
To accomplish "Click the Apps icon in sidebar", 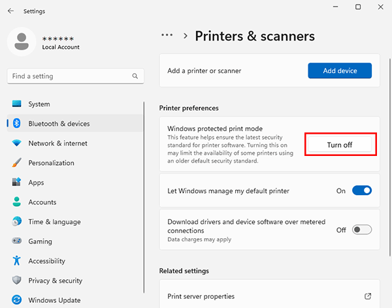I will pyautogui.click(x=17, y=183).
